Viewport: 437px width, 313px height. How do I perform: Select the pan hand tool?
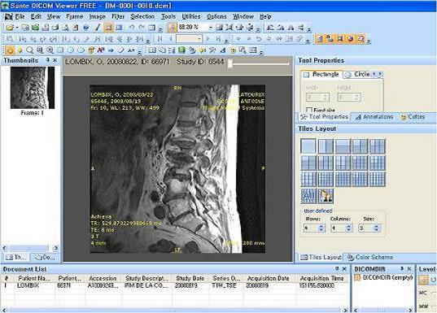point(10,50)
